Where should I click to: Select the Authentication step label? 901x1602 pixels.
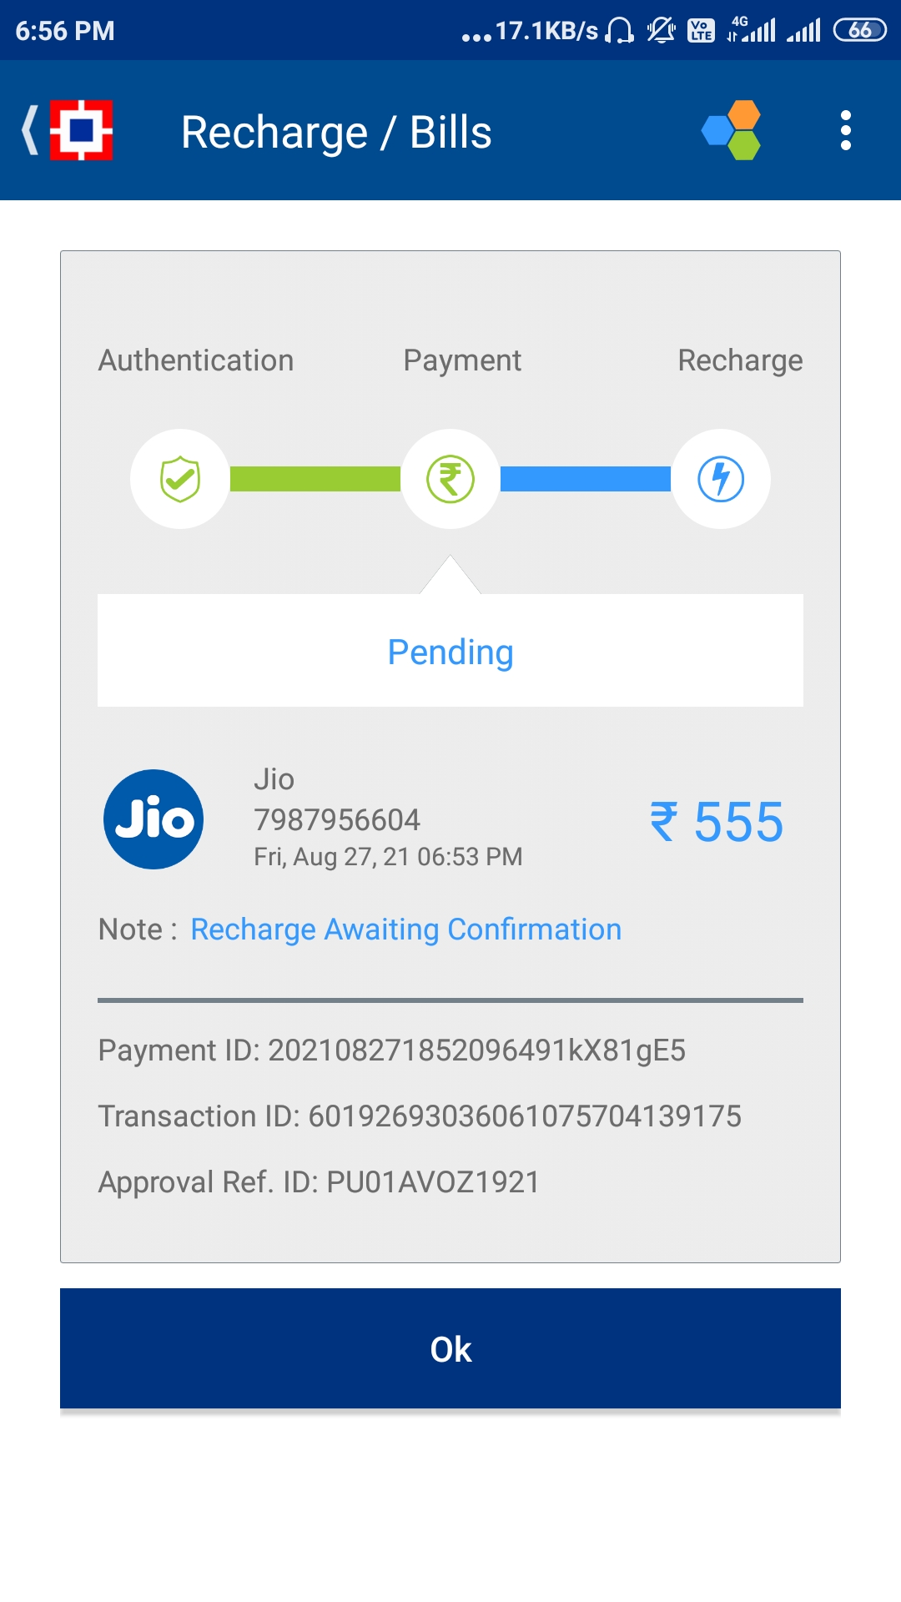point(196,360)
